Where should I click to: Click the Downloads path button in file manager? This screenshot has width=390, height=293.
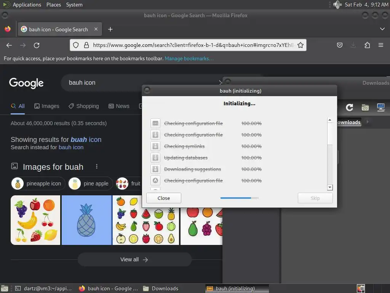click(349, 122)
